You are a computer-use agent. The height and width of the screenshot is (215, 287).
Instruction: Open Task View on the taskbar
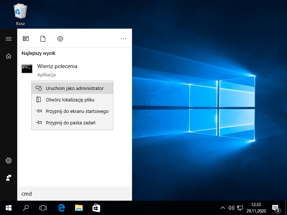click(43, 208)
